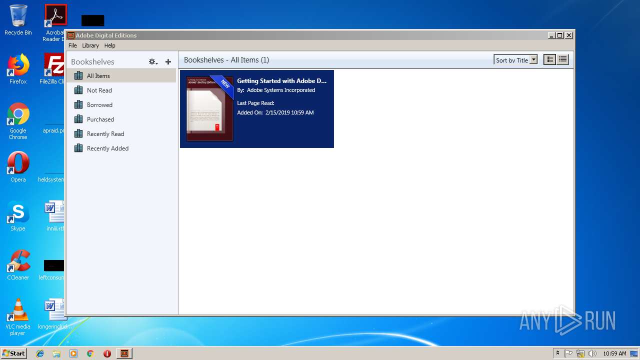
Task: Click the Bookshelves - All Items (1) heading
Action: 226,60
